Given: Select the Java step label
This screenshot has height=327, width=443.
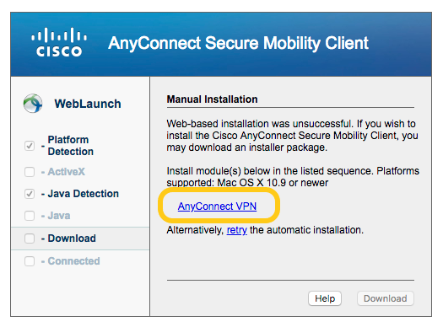Looking at the screenshot, I should point(59,216).
